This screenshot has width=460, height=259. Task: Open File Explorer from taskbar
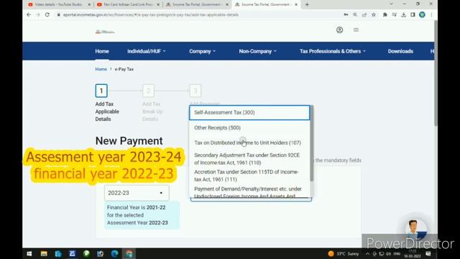coord(44,254)
